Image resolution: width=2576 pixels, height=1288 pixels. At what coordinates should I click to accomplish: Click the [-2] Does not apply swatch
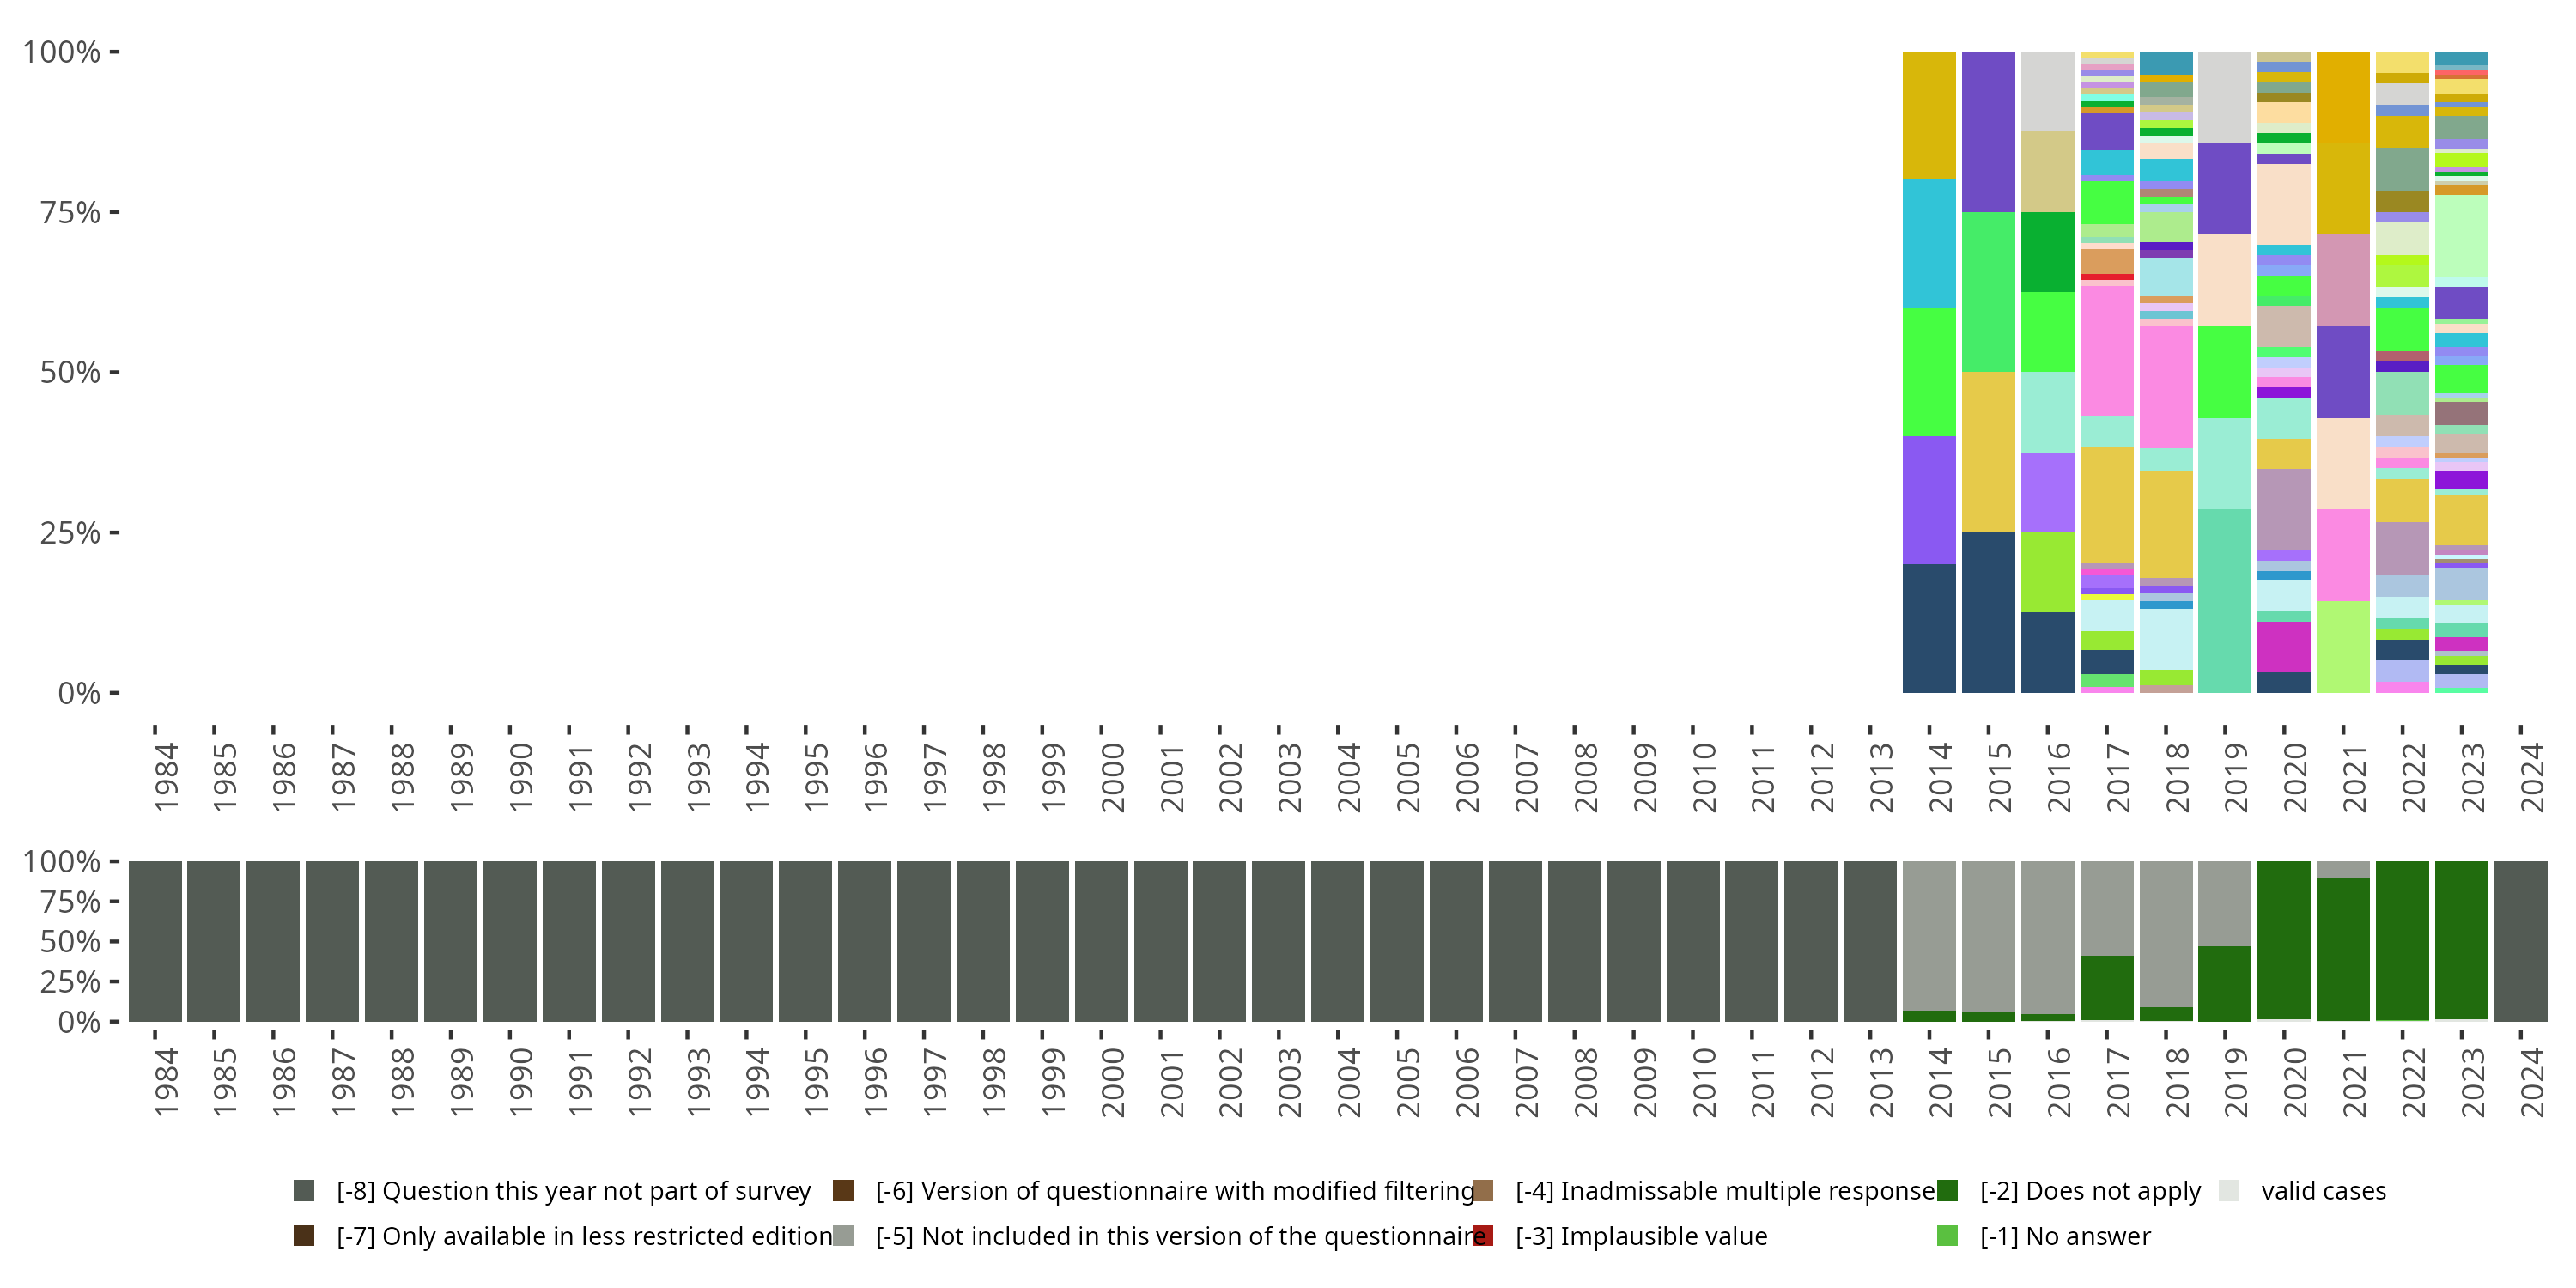1947,1190
